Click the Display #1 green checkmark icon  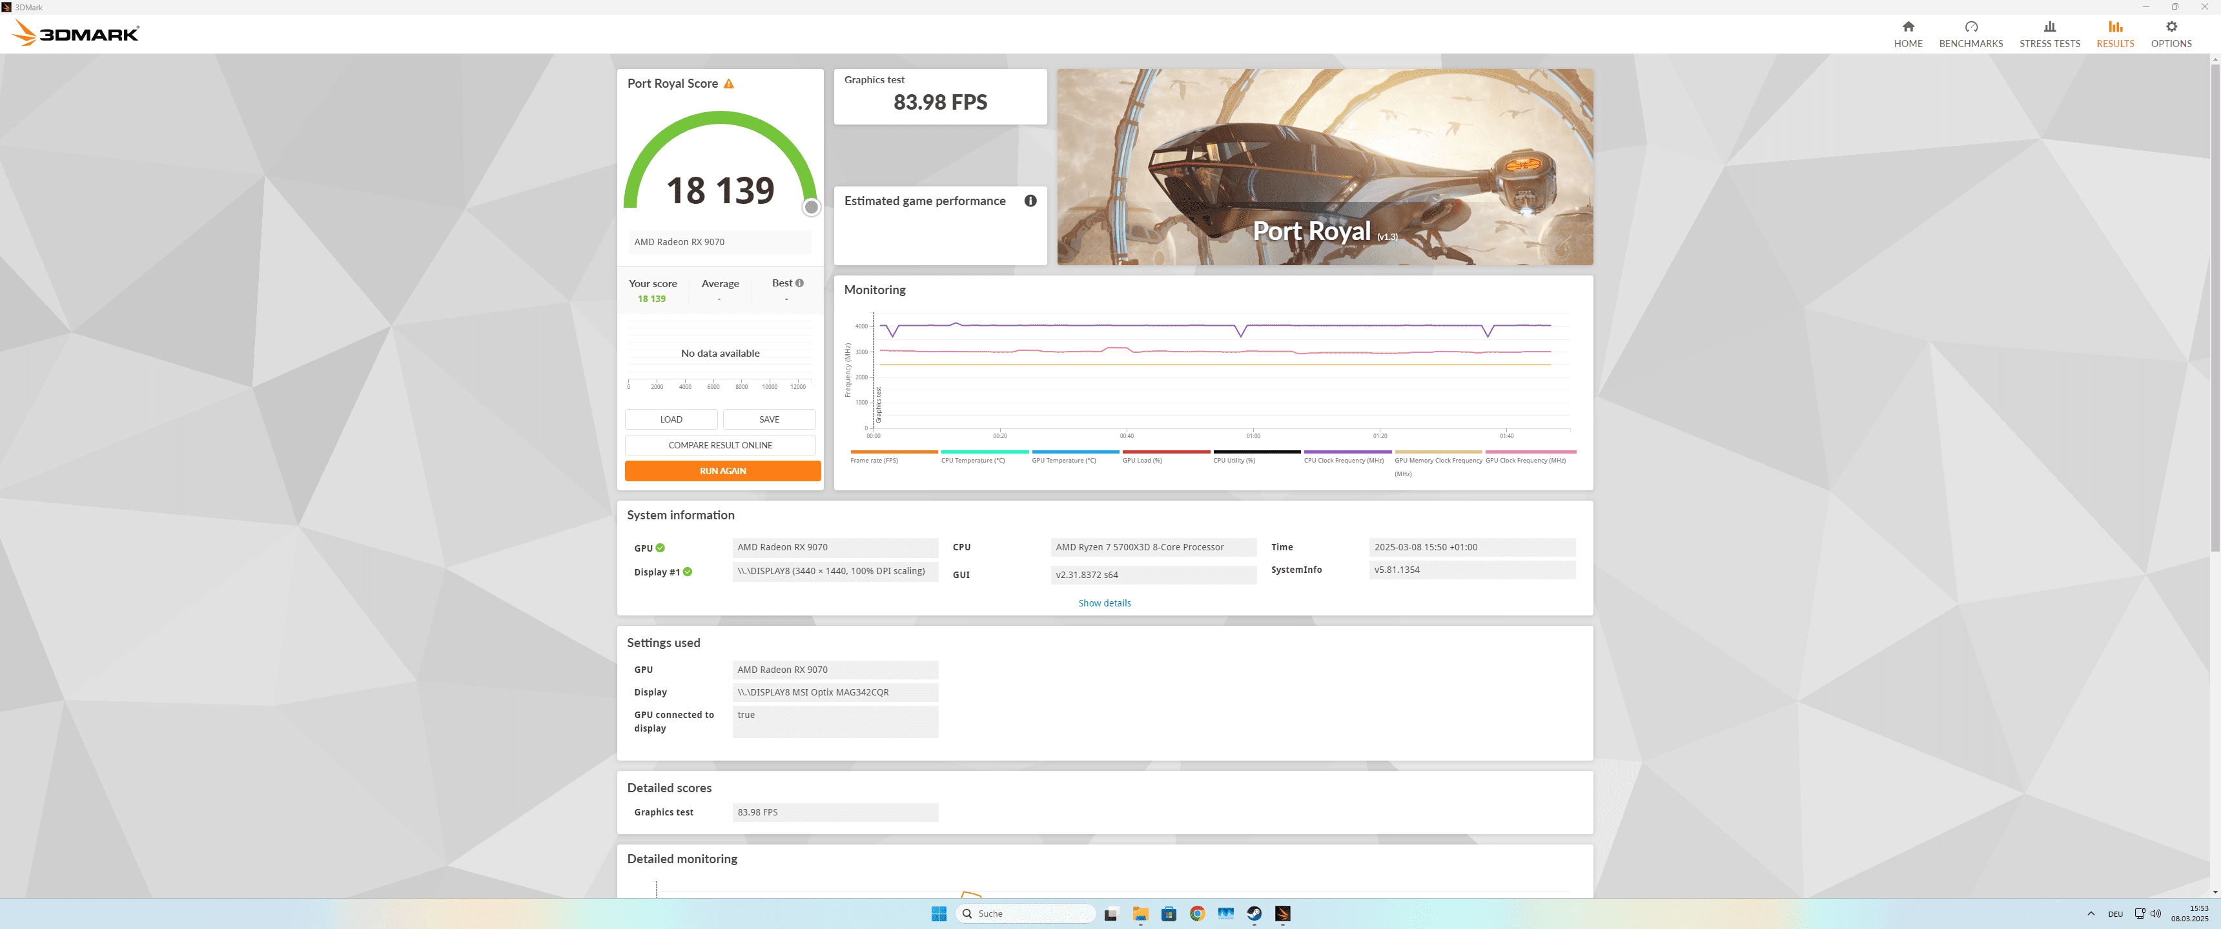coord(687,572)
